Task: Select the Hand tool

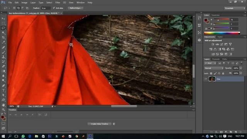Action: point(3,105)
